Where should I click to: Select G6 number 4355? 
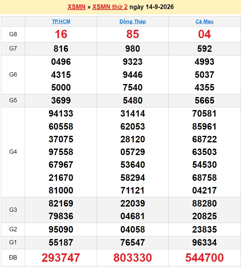(204, 87)
